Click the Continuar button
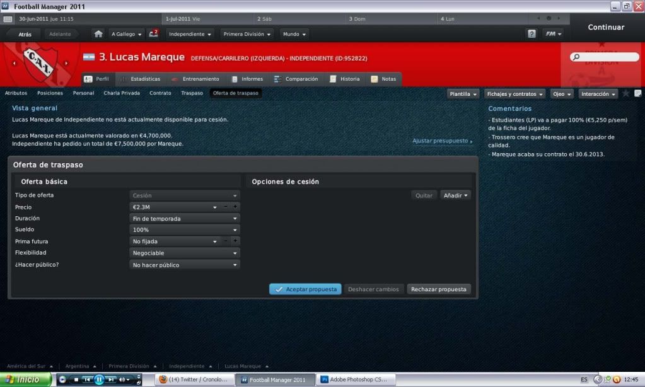The image size is (645, 387). click(x=606, y=27)
